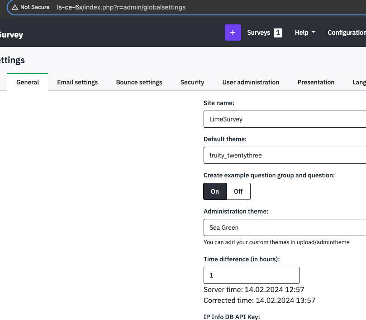Click the Not Secure warning icon
The width and height of the screenshot is (366, 320).
coord(15,7)
